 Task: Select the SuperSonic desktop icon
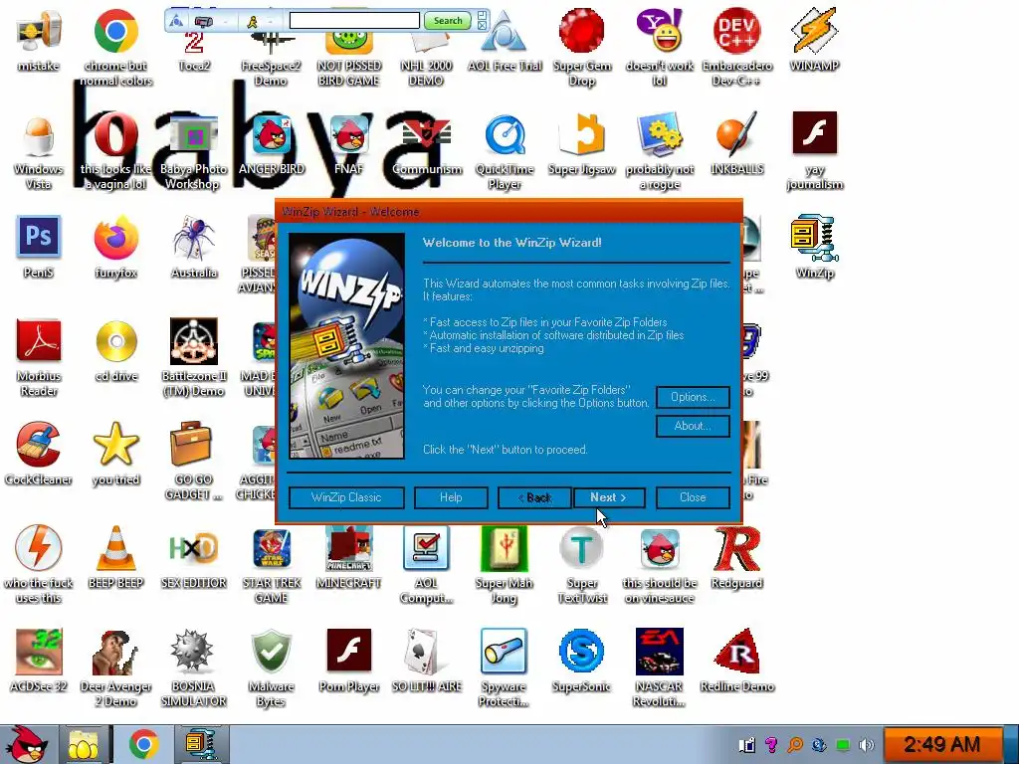[581, 661]
